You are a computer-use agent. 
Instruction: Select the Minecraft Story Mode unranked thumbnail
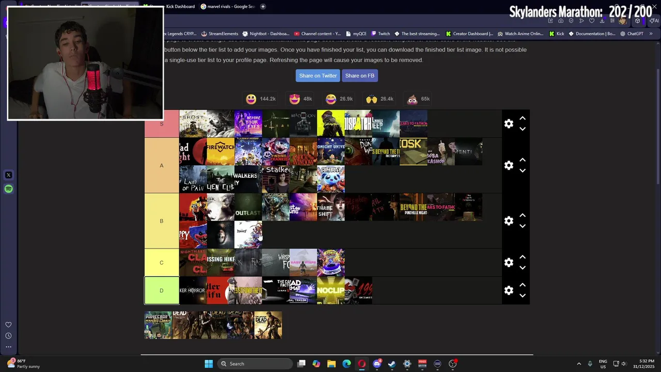click(158, 325)
